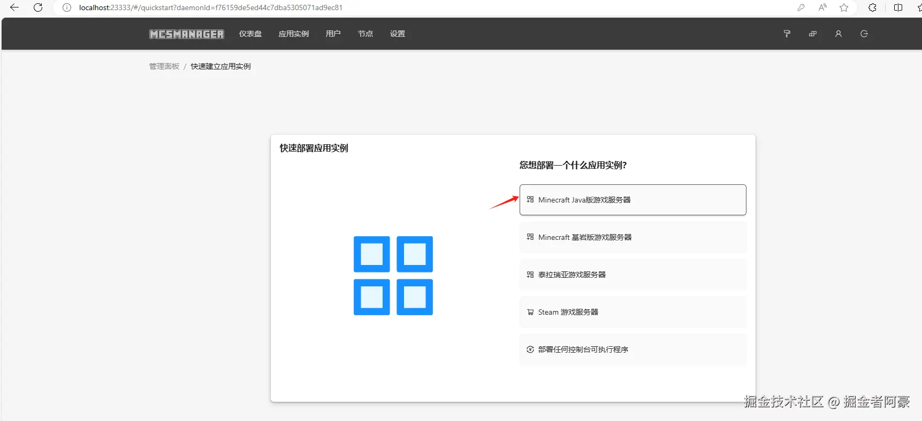The width and height of the screenshot is (922, 421).
Task: Switch to the 节点 menu item
Action: tap(365, 34)
